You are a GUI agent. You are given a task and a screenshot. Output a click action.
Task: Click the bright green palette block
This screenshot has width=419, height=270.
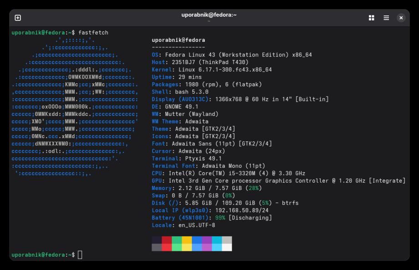click(177, 247)
